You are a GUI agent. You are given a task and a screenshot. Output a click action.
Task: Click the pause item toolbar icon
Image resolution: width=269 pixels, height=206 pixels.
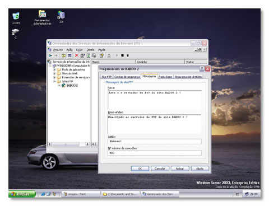tap(128, 55)
